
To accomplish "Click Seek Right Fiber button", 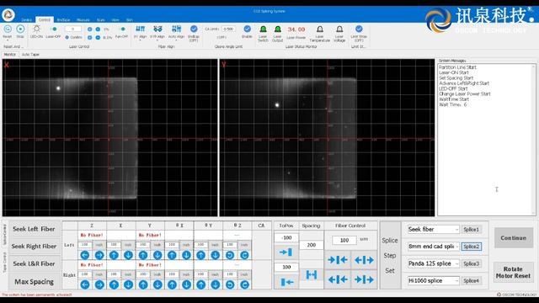I will pyautogui.click(x=34, y=247).
